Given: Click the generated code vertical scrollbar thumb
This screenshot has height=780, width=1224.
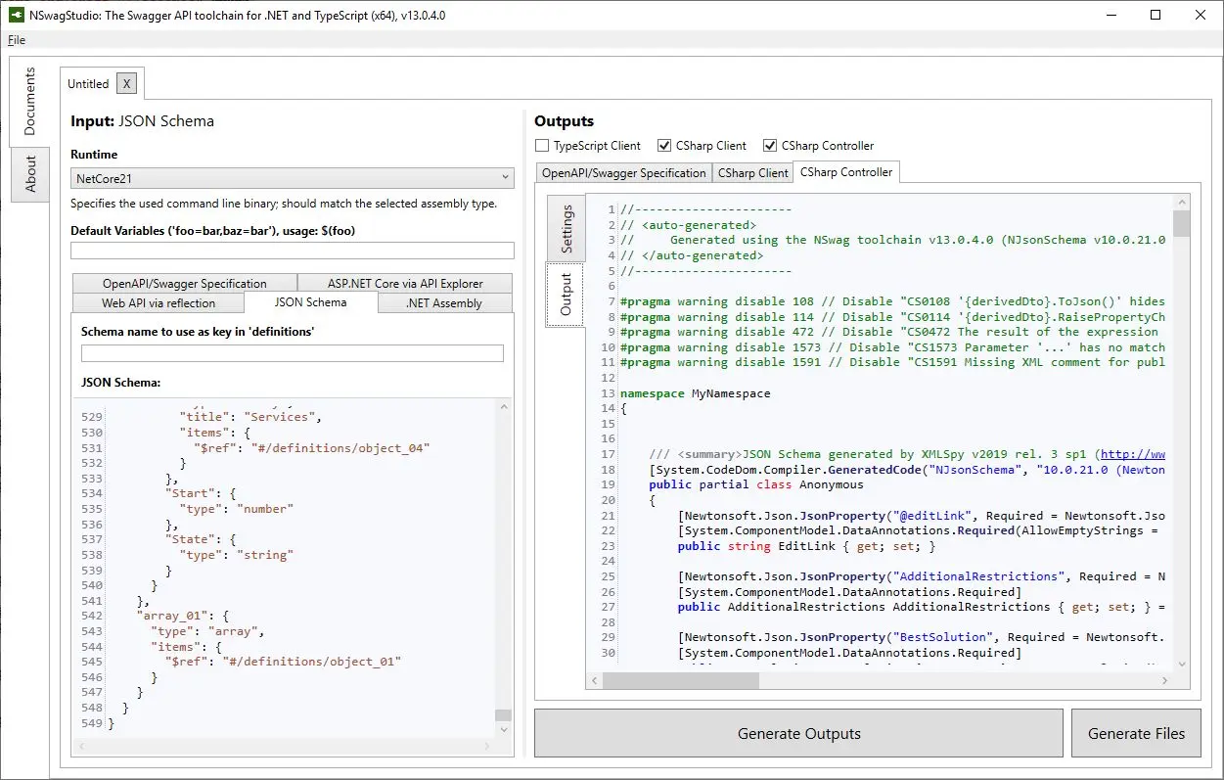Looking at the screenshot, I should pyautogui.click(x=1181, y=224).
